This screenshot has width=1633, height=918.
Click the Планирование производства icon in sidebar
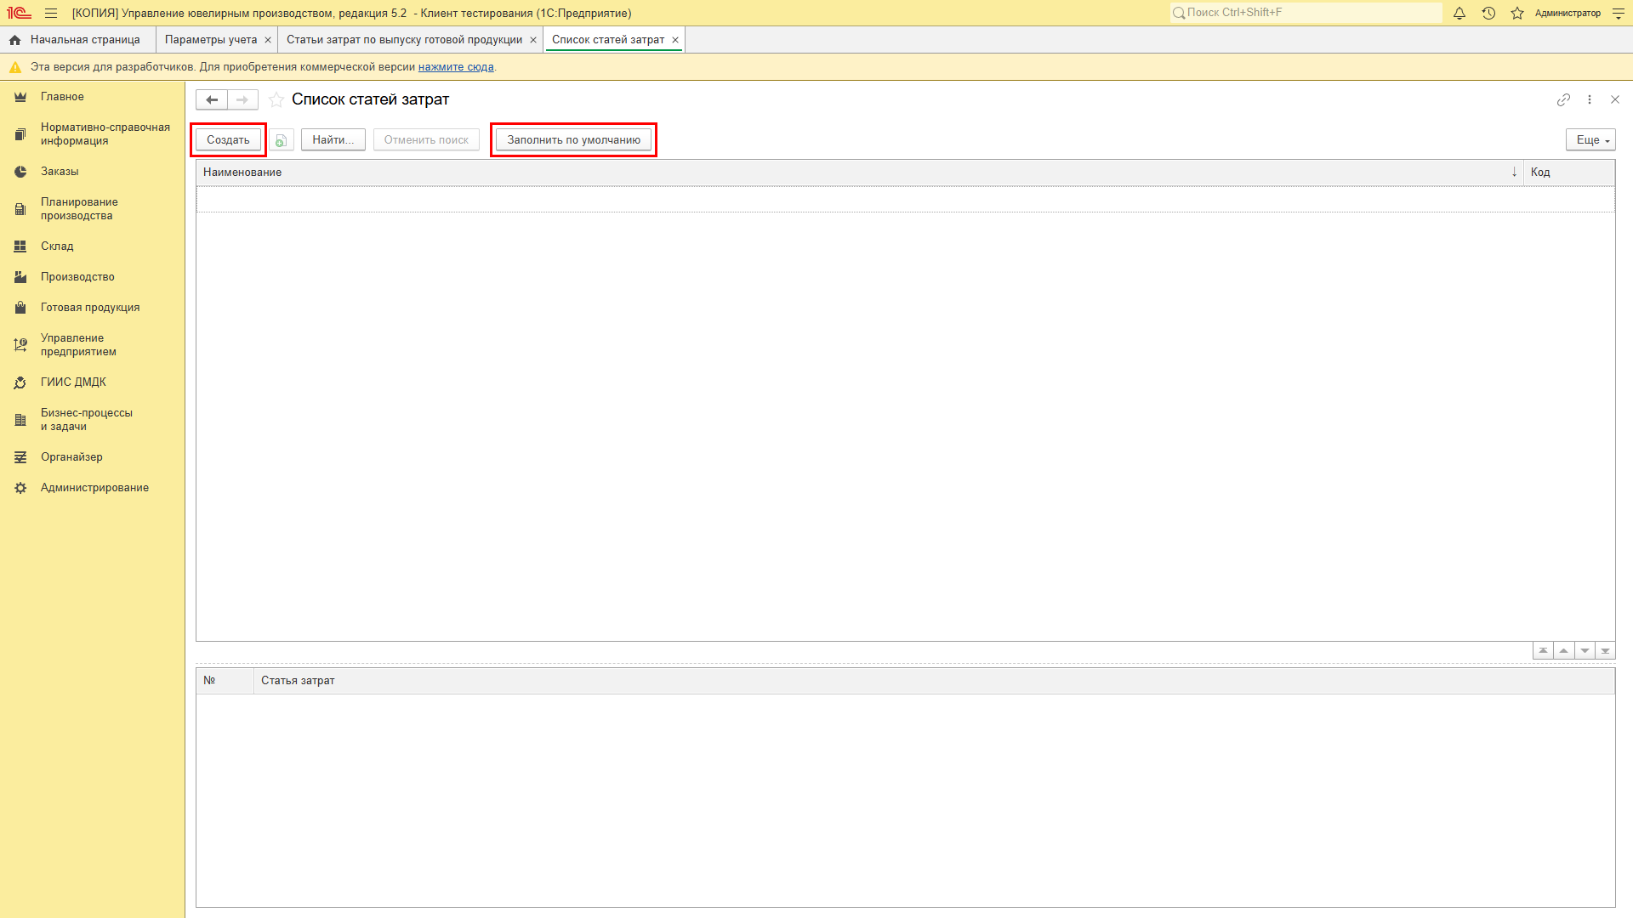click(20, 209)
